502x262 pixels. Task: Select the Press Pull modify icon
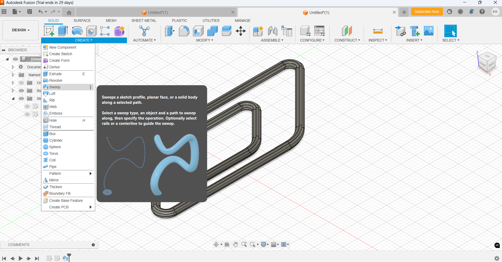click(170, 31)
